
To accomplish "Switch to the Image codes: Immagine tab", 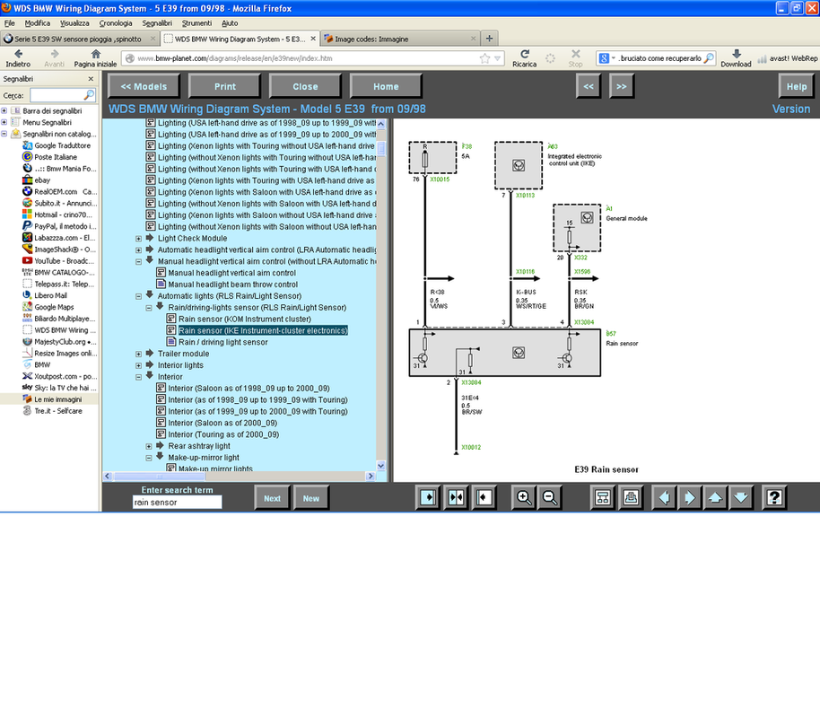I will 400,39.
